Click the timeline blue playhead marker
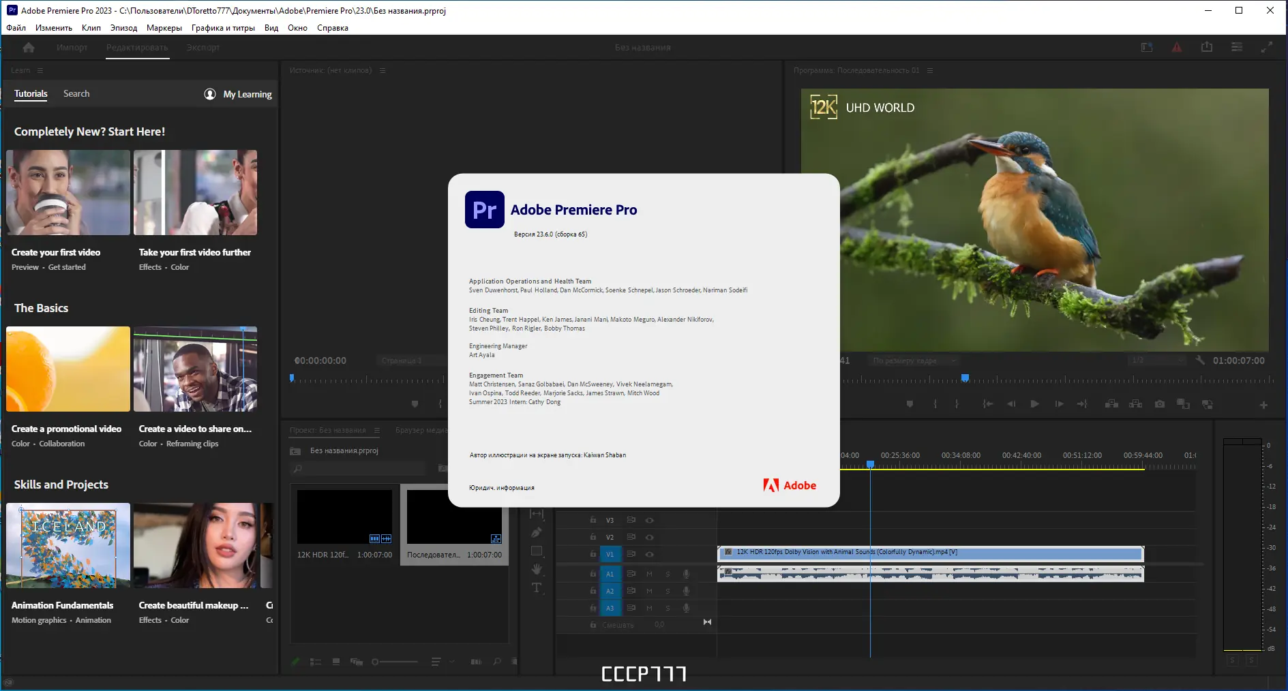Viewport: 1288px width, 691px height. coord(870,464)
